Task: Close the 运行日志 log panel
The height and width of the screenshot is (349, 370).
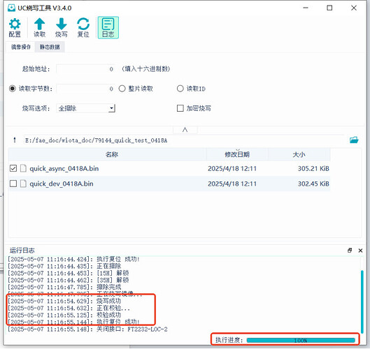Action: point(360,251)
